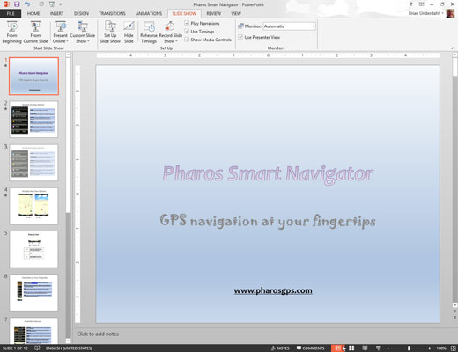The height and width of the screenshot is (352, 458).
Task: Toggle Use Presenter View checkbox
Action: click(x=240, y=37)
